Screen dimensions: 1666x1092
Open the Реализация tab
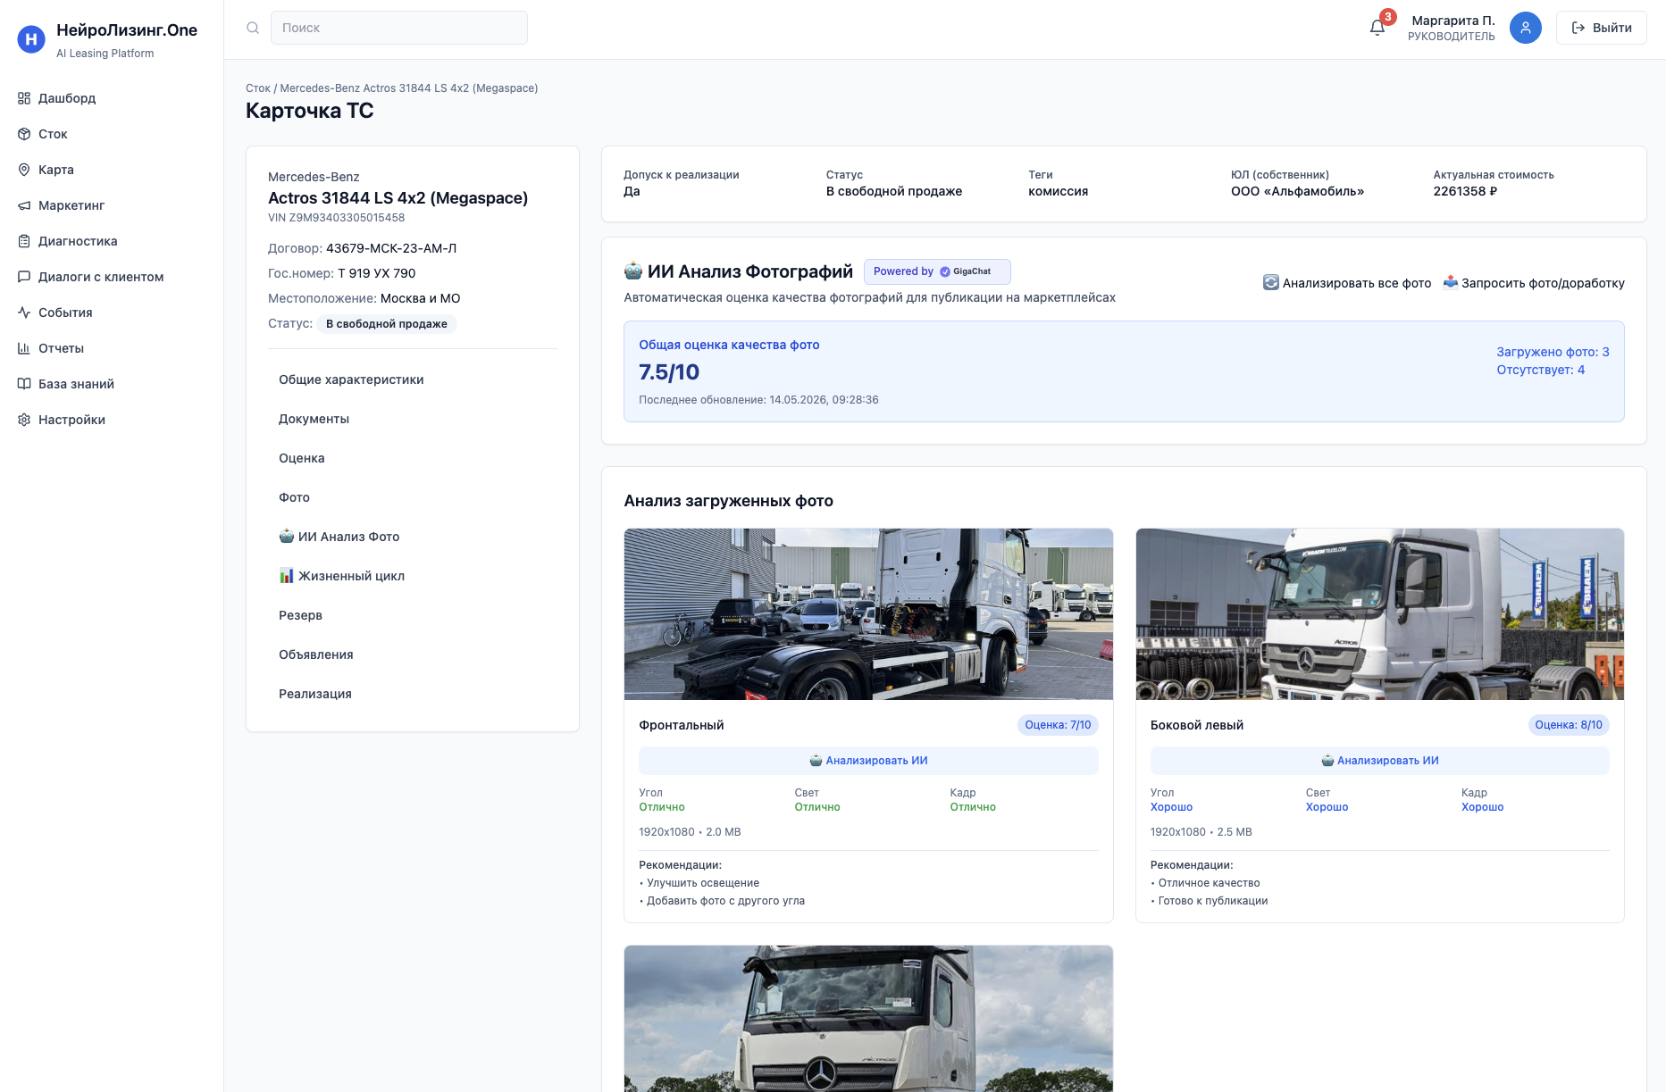[x=315, y=694]
